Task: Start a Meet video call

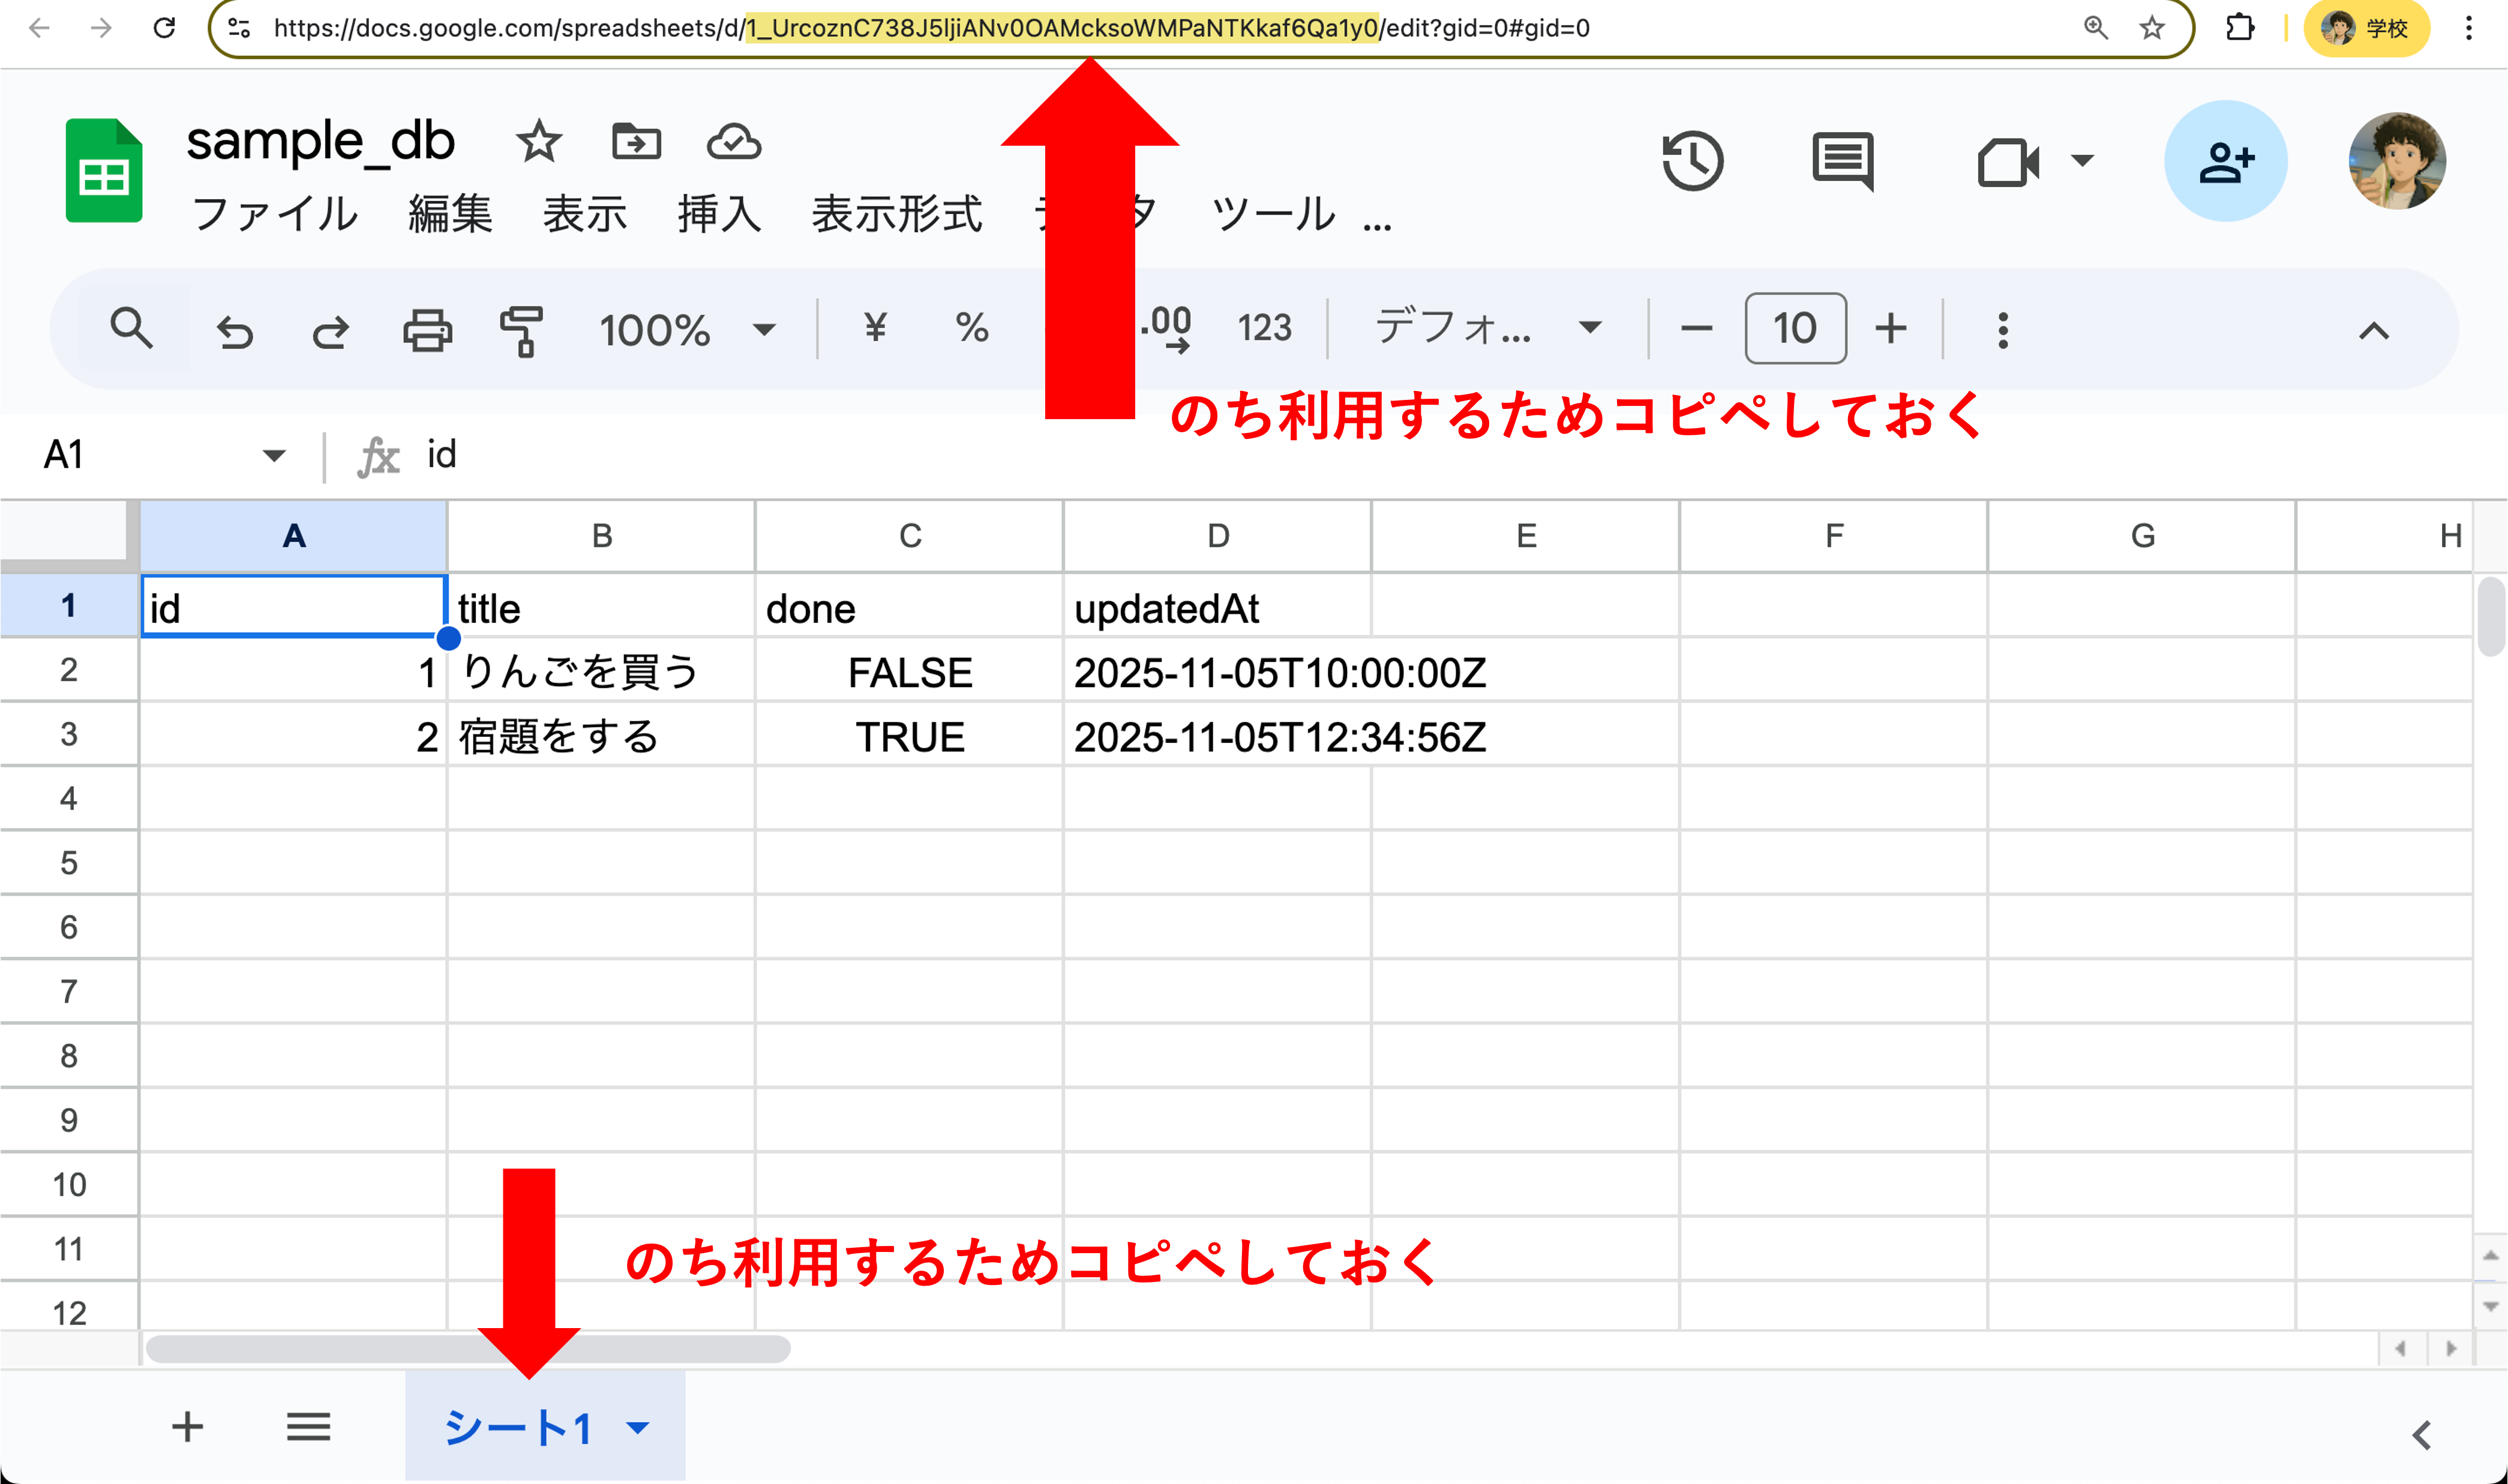Action: click(2008, 162)
